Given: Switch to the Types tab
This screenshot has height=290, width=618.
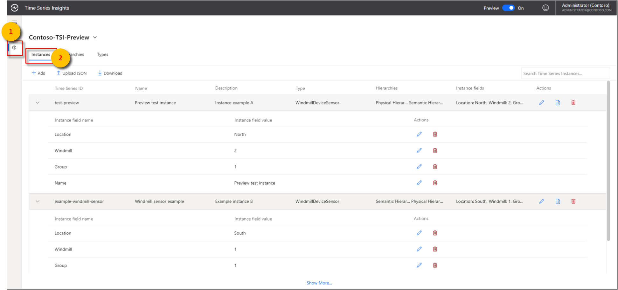Looking at the screenshot, I should pos(102,54).
